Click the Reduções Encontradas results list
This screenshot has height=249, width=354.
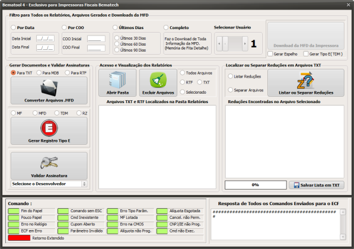285,142
